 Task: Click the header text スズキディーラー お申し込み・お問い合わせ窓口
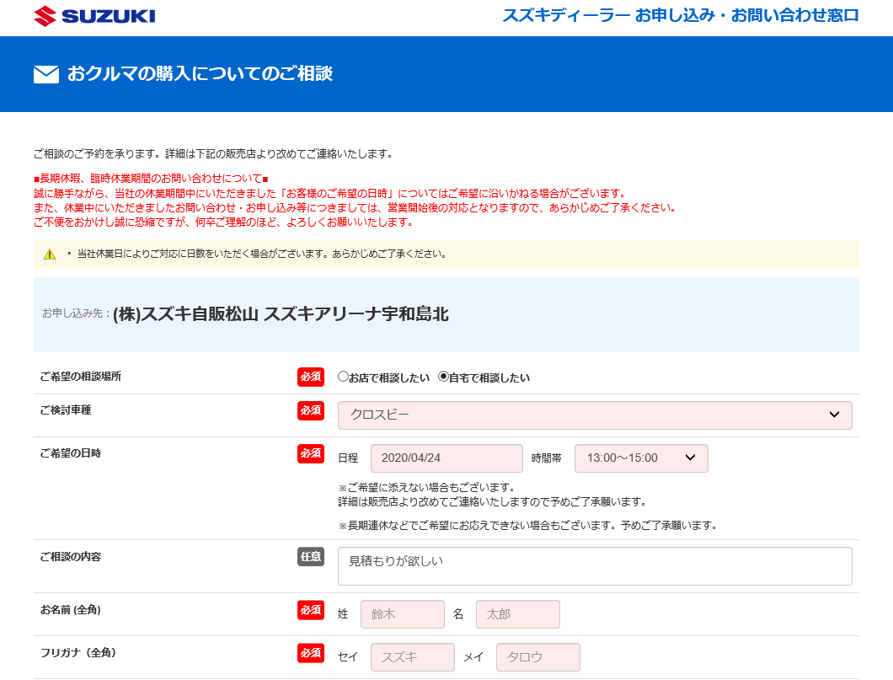681,15
